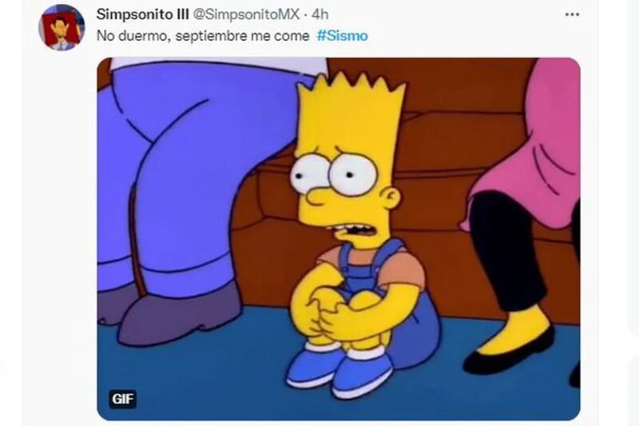
Task: Click the GIF badge on the media
Action: click(x=123, y=398)
